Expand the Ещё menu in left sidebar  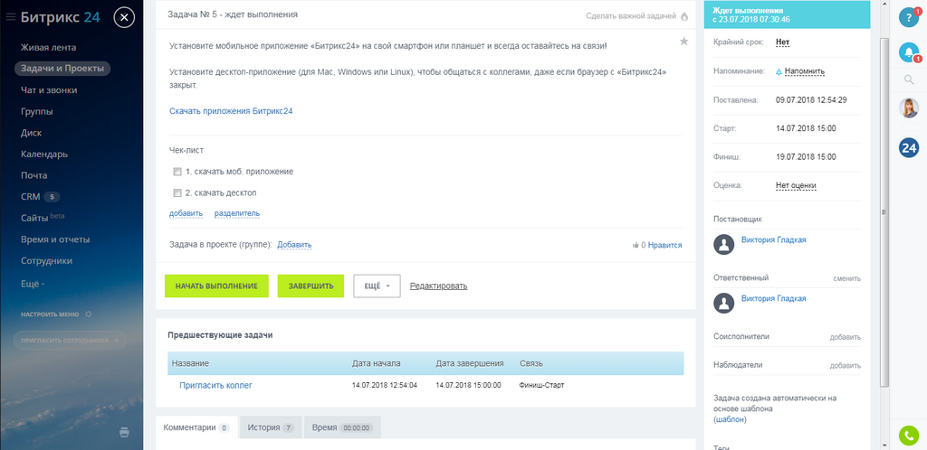click(x=33, y=283)
